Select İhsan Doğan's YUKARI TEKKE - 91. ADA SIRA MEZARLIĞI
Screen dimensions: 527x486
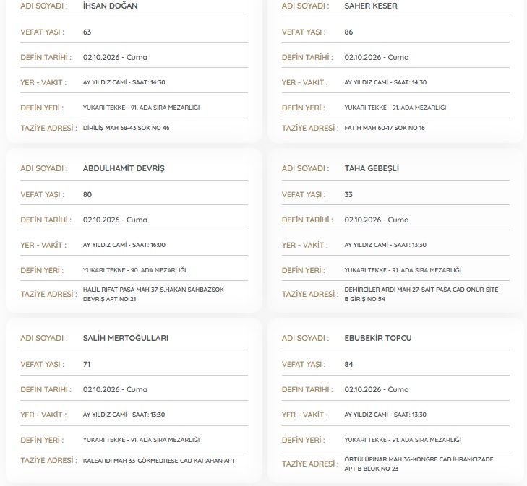coord(141,108)
